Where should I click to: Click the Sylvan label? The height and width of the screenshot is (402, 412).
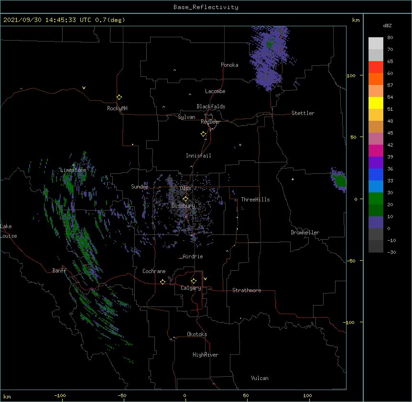186,117
